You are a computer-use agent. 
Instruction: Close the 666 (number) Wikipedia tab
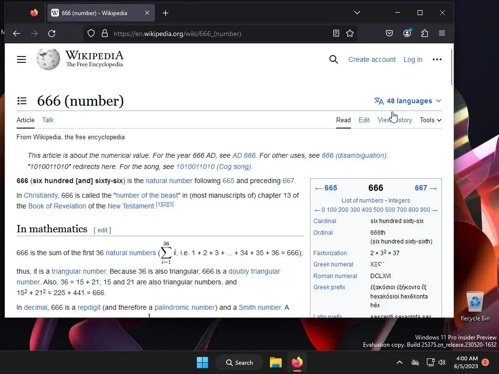[x=147, y=13]
